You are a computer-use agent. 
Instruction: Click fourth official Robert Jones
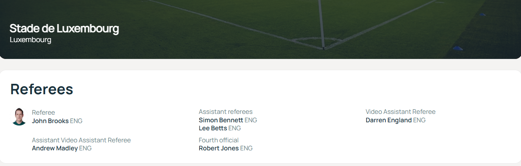point(218,148)
